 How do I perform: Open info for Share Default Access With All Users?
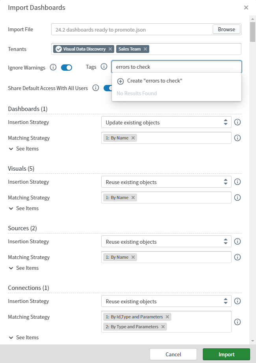point(95,88)
